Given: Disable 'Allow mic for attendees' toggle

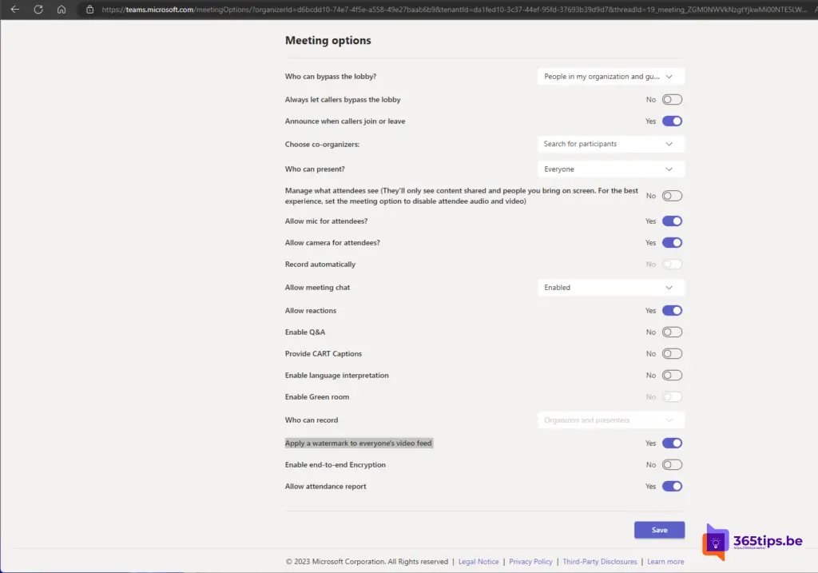Looking at the screenshot, I should point(672,221).
